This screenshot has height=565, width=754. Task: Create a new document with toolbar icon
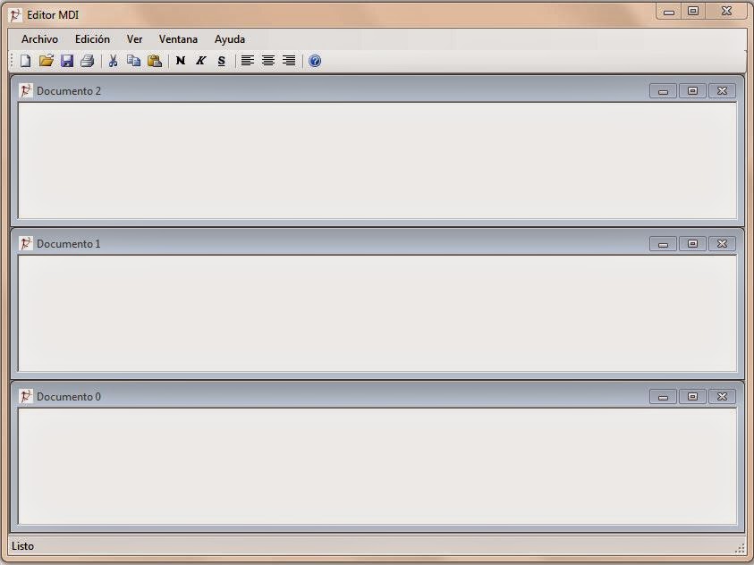[x=25, y=61]
